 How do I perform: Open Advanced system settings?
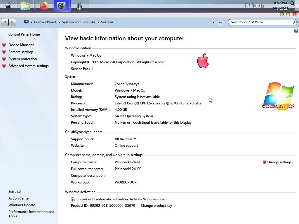28,66
